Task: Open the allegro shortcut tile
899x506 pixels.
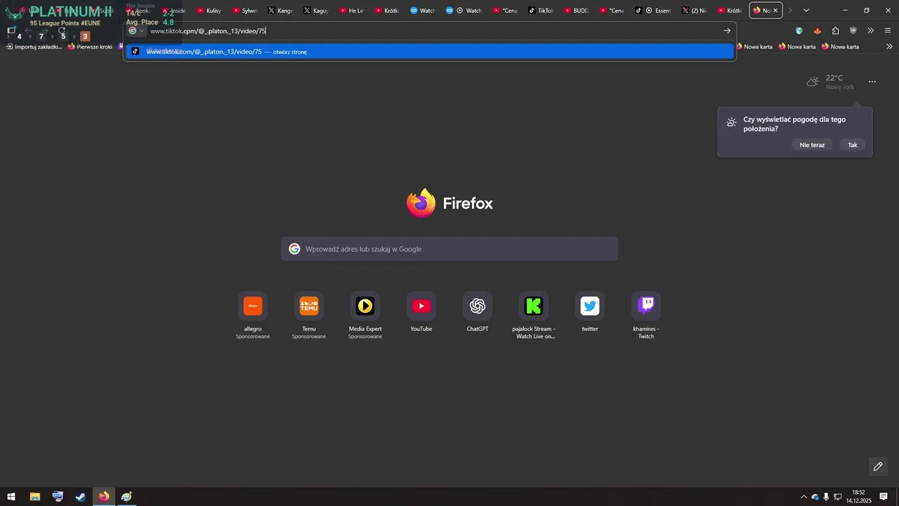Action: (253, 306)
